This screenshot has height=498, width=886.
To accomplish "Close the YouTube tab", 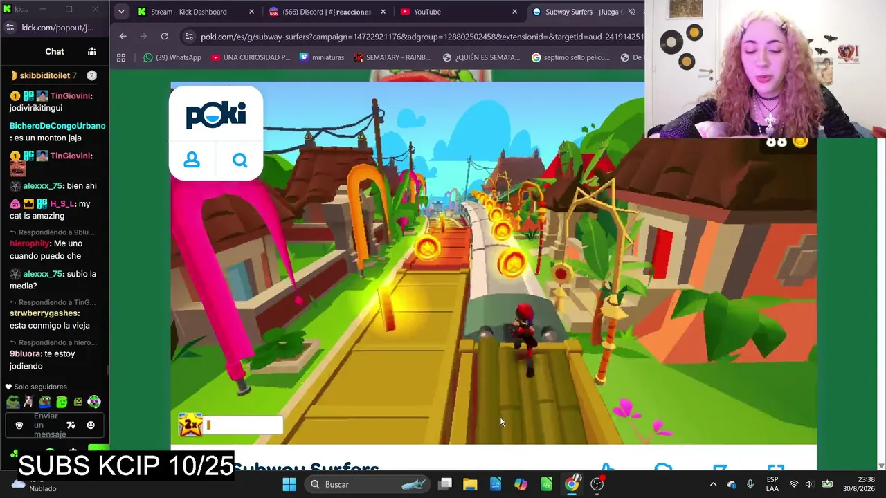I will [x=514, y=12].
